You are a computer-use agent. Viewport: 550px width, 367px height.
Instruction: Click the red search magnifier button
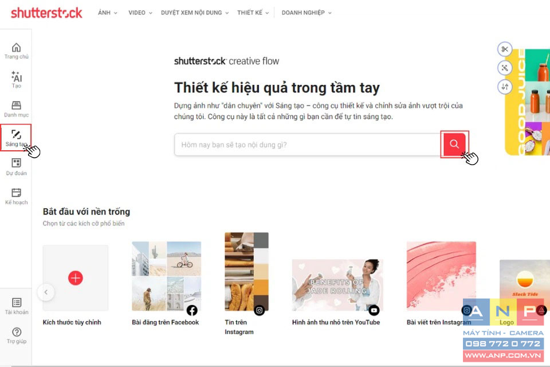point(454,144)
